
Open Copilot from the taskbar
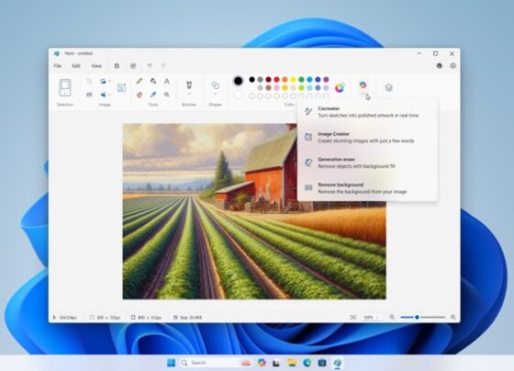[262, 363]
